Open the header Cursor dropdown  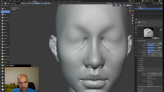75,3
